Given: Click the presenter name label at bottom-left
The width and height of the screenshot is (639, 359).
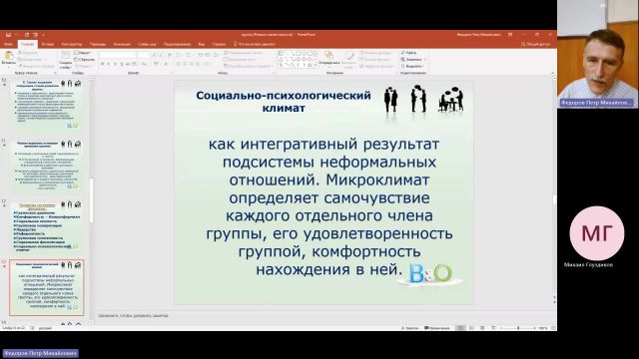Looking at the screenshot, I should pos(40,353).
